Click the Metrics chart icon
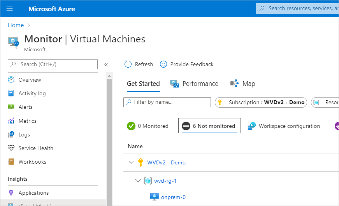 (11, 121)
